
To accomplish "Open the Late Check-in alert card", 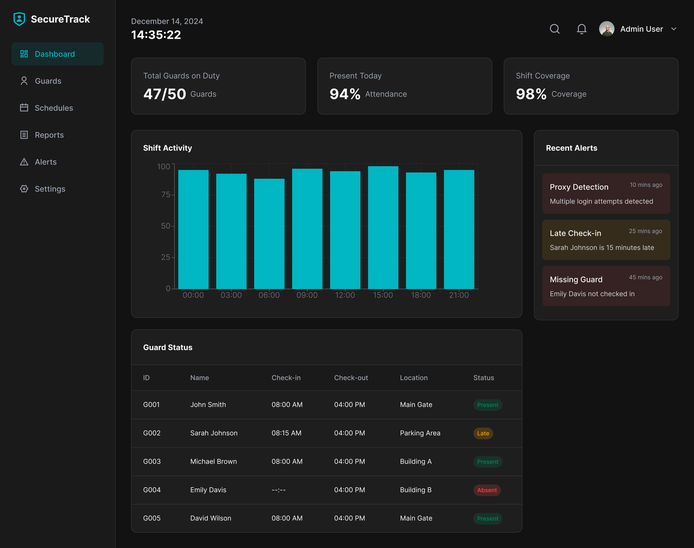I will coord(606,240).
